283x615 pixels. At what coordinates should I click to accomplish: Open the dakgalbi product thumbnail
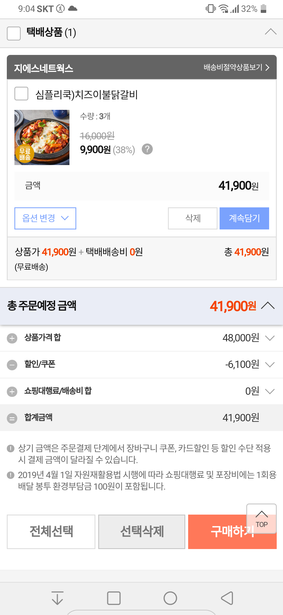pyautogui.click(x=42, y=137)
